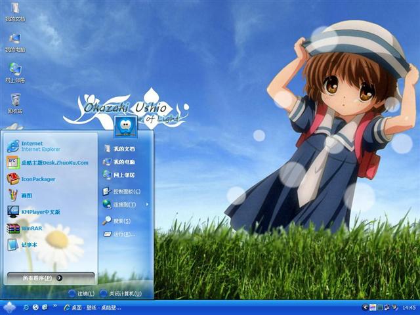This screenshot has height=315, width=420.
Task: Select the 回收站 Recycle Bin desktop icon
Action: pyautogui.click(x=15, y=101)
